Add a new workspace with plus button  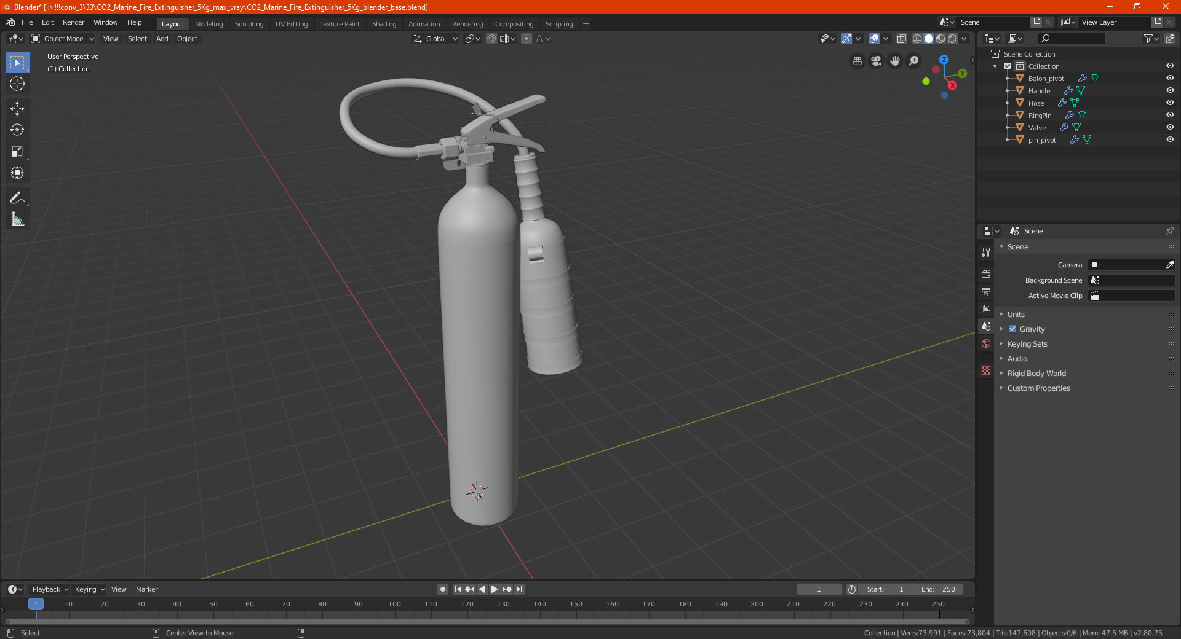click(586, 24)
